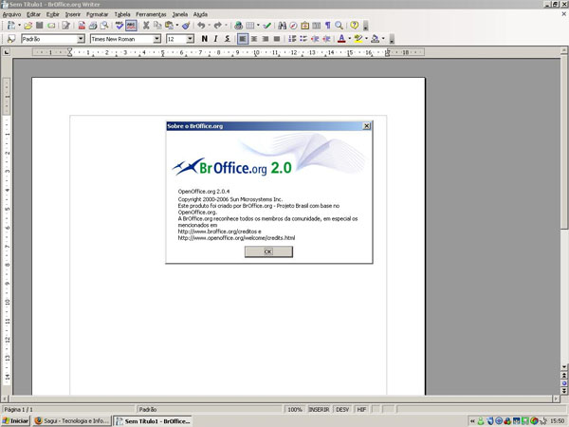This screenshot has height=427, width=569.
Task: Close the Sobre o BrOffice.org dialog
Action: 366,126
